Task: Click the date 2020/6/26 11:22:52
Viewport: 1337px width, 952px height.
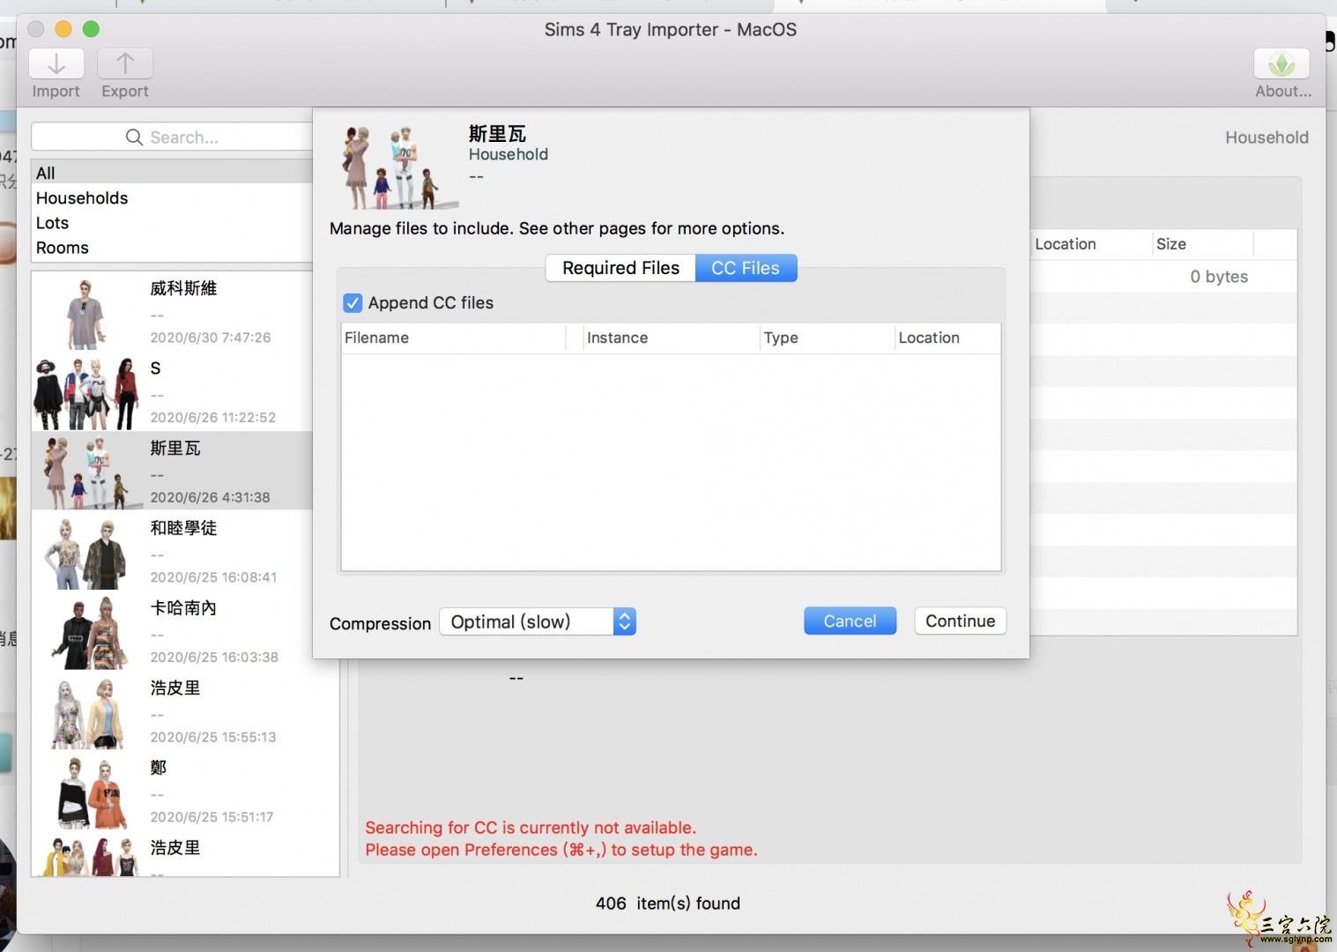Action: point(213,418)
